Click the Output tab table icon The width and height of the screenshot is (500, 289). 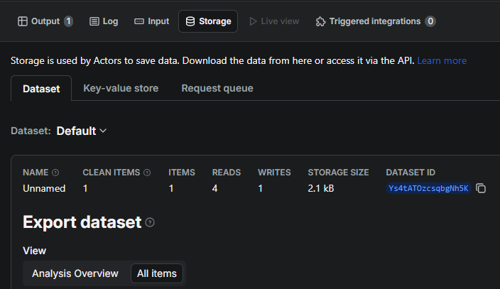(22, 21)
